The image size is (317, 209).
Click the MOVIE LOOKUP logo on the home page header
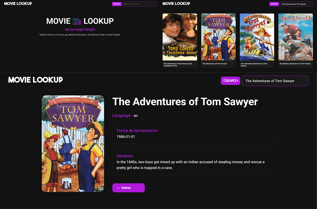pyautogui.click(x=18, y=3)
